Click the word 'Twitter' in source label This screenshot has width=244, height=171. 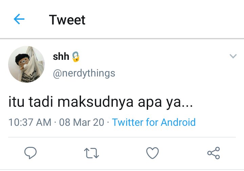pos(128,122)
